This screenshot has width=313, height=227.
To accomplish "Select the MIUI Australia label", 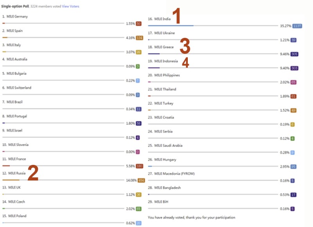I will tap(17, 59).
